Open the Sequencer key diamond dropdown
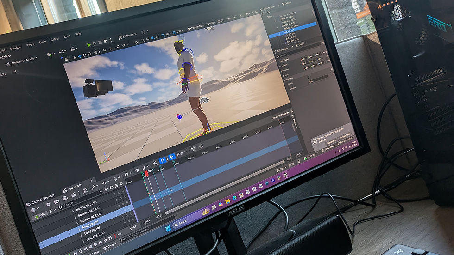 (127, 174)
